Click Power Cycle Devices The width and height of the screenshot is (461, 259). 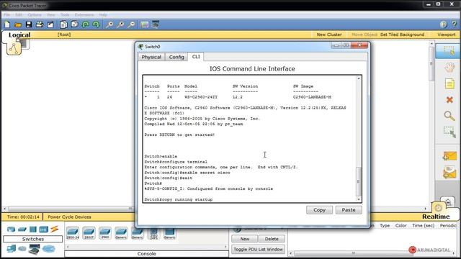69,217
